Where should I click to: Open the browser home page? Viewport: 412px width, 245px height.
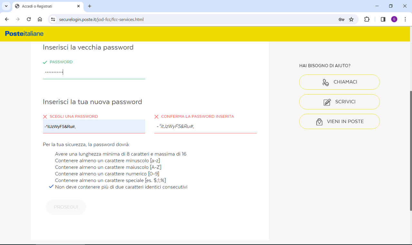[40, 19]
